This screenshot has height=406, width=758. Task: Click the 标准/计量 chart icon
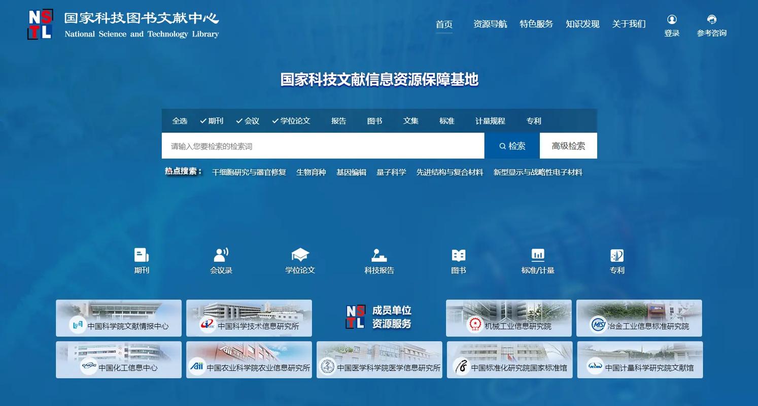(538, 255)
